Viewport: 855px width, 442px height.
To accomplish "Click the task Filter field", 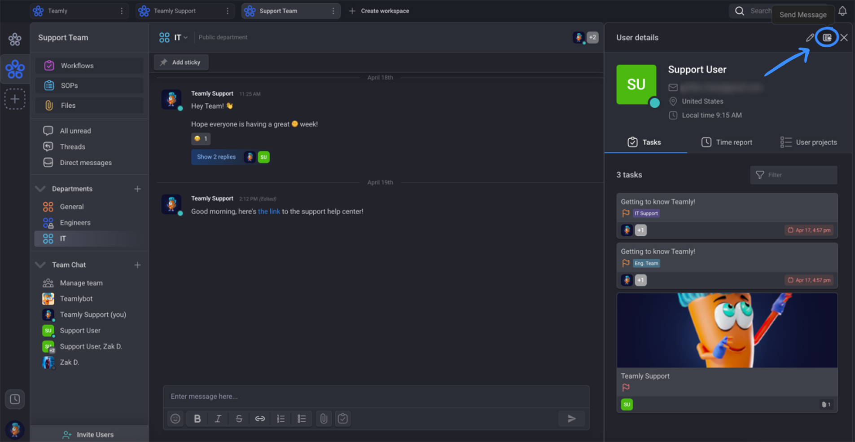I will [794, 175].
